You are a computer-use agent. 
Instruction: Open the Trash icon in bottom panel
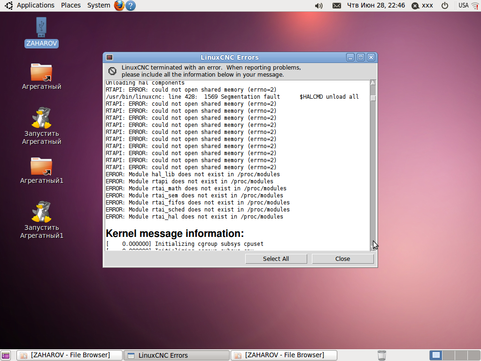(x=381, y=355)
